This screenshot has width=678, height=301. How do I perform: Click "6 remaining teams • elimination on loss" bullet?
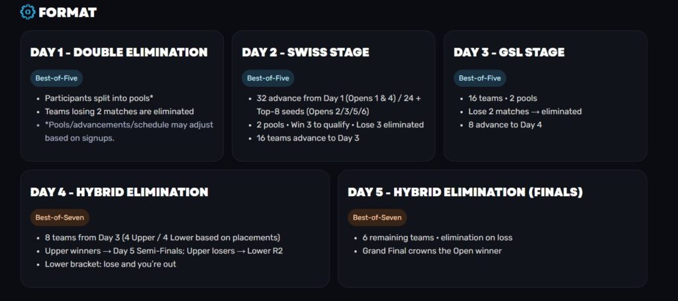click(437, 237)
